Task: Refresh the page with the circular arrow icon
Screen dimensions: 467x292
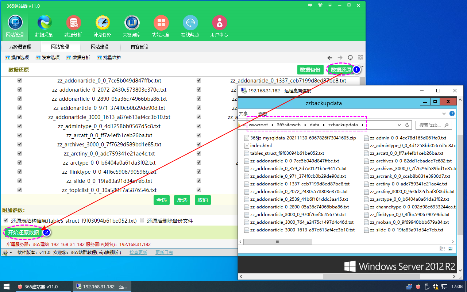Action: point(350,58)
